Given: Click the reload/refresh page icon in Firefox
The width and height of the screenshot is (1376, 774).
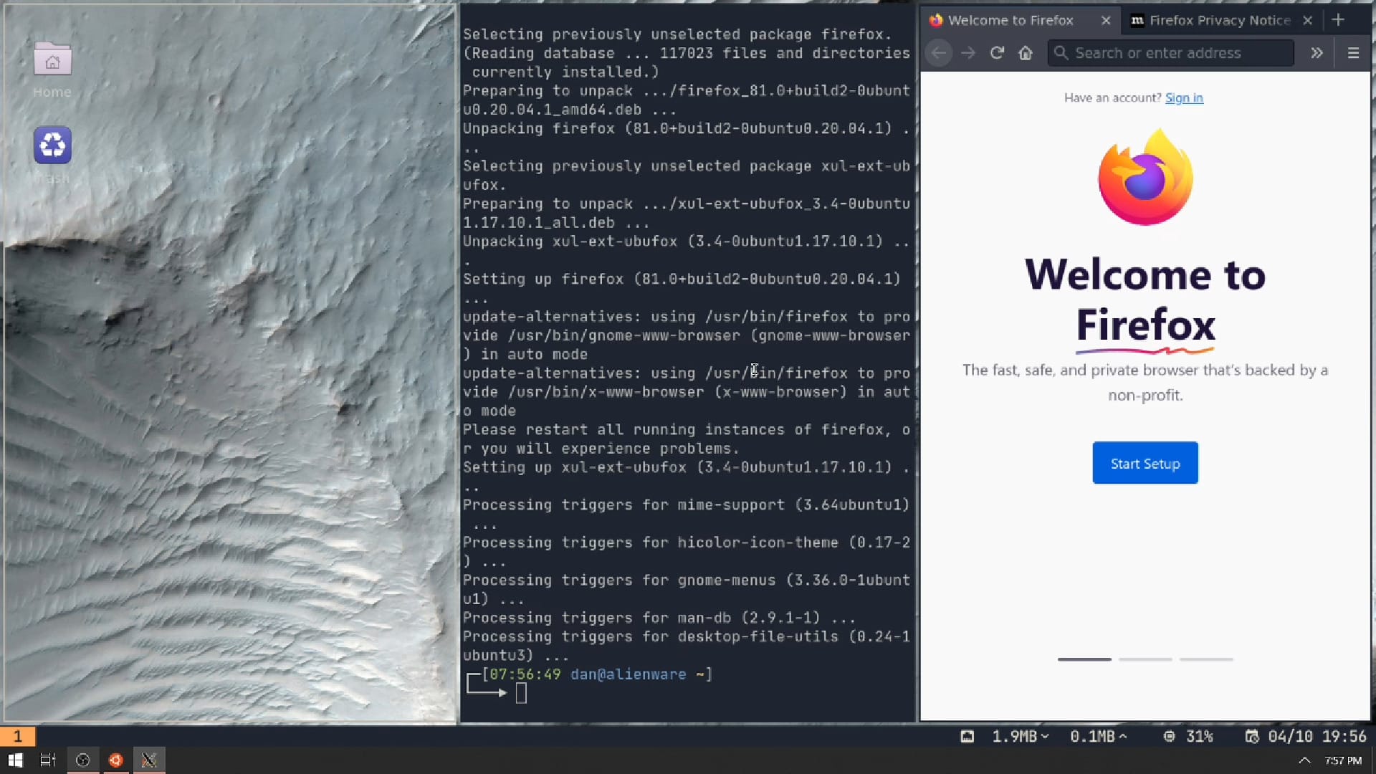Looking at the screenshot, I should pos(997,53).
